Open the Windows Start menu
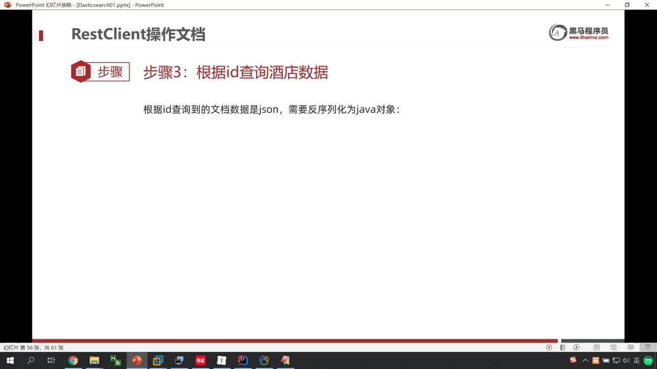 [10, 360]
